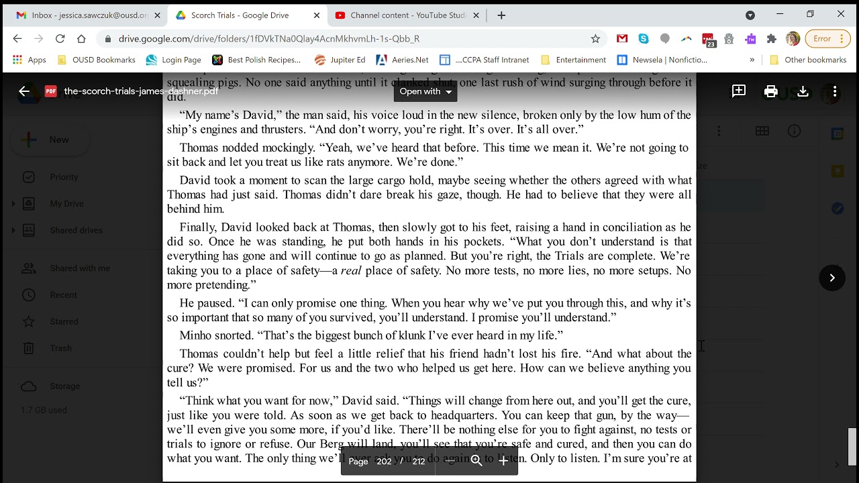
Task: Reload the current page
Action: [60, 39]
